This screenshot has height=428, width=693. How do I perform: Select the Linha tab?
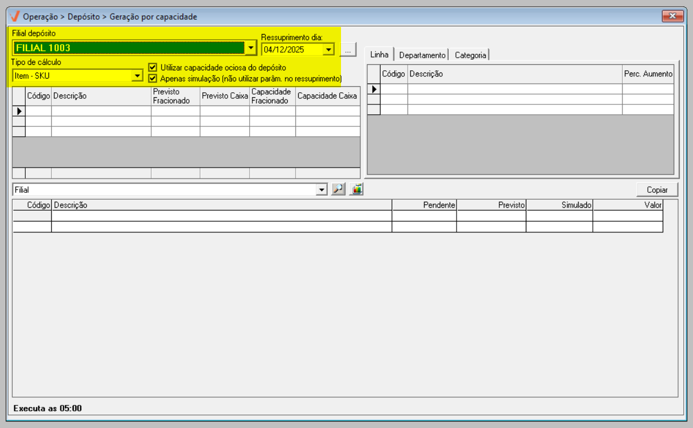[x=380, y=54]
